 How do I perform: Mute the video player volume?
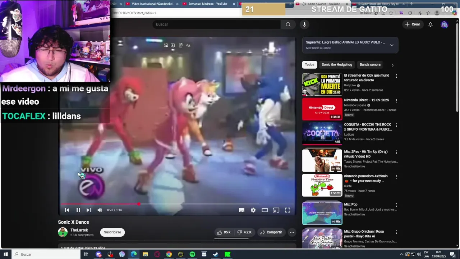(100, 210)
